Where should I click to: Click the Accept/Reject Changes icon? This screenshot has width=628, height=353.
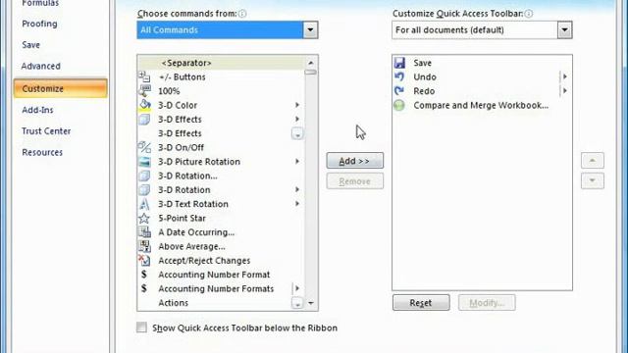[144, 260]
